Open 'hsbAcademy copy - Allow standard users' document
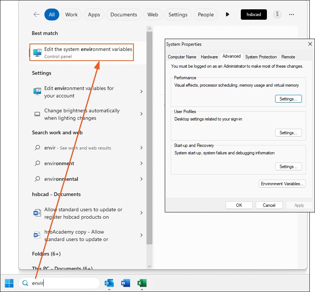This screenshot has width=315, height=292. tap(88, 235)
